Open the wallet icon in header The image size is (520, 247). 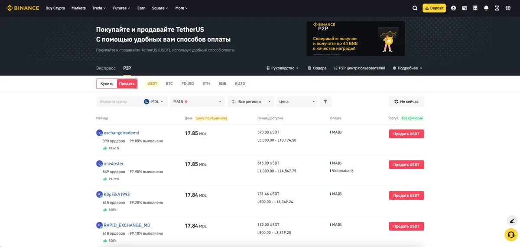pos(465,8)
